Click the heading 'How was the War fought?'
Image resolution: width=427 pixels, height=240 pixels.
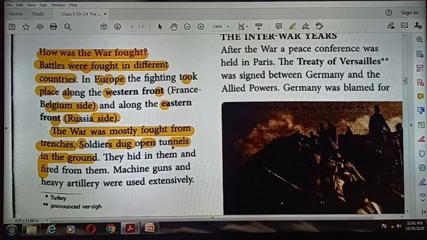(x=93, y=52)
